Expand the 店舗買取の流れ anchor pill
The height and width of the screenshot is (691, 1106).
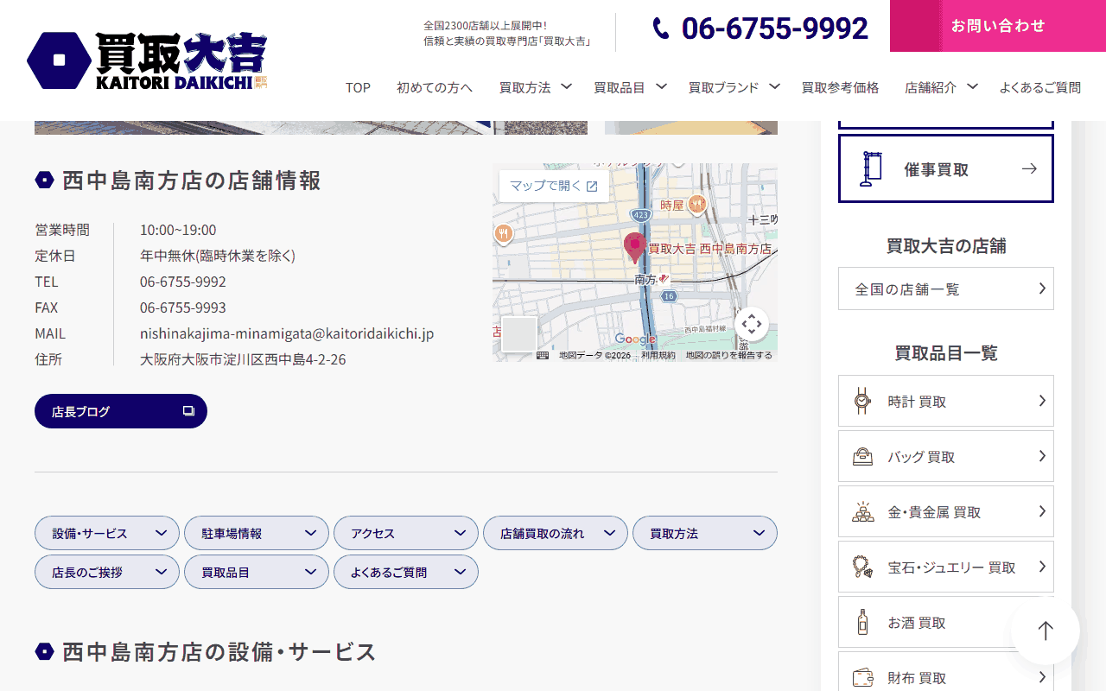pyautogui.click(x=556, y=533)
